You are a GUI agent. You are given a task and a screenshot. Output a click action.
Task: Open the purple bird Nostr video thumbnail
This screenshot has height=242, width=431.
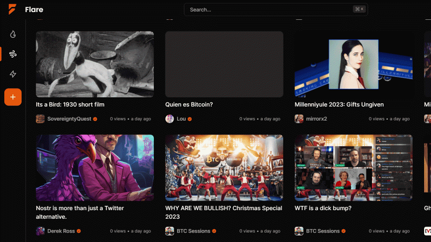(x=95, y=168)
